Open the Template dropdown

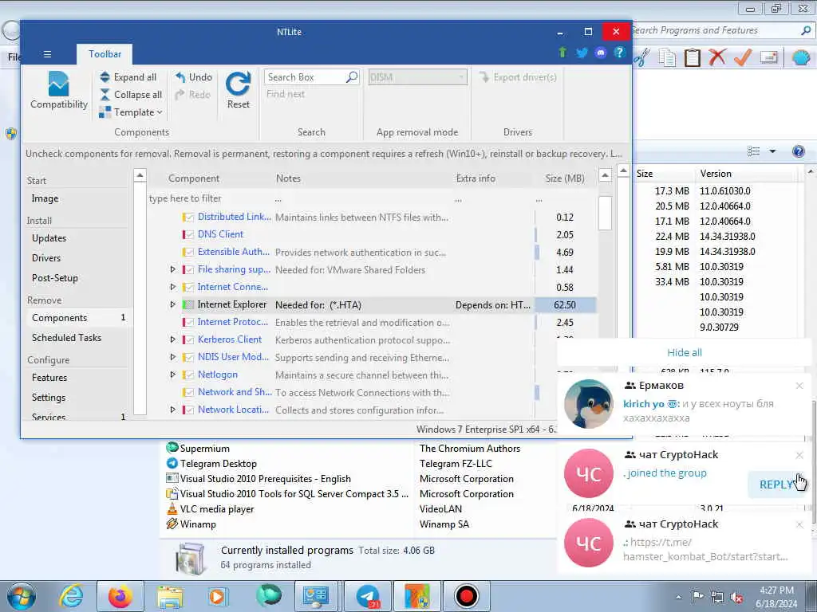coord(131,112)
